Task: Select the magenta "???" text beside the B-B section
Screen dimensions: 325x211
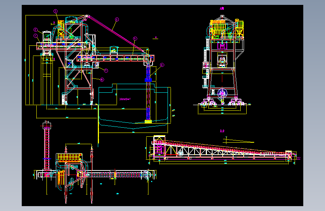Action: click(x=298, y=158)
